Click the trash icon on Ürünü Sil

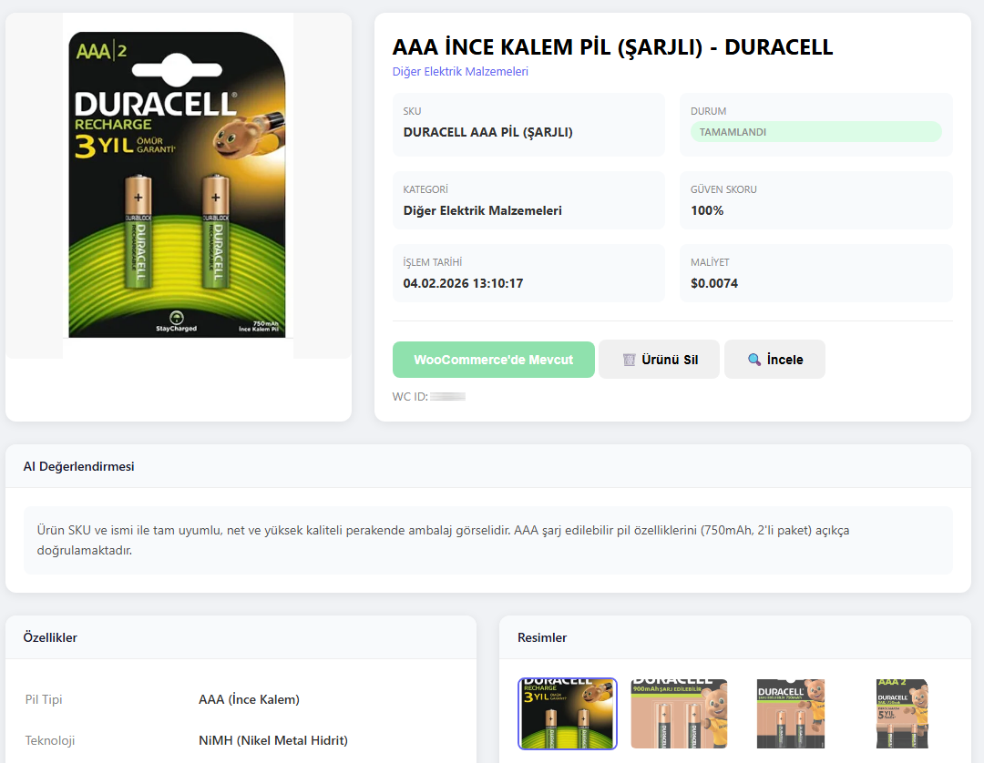(x=629, y=360)
